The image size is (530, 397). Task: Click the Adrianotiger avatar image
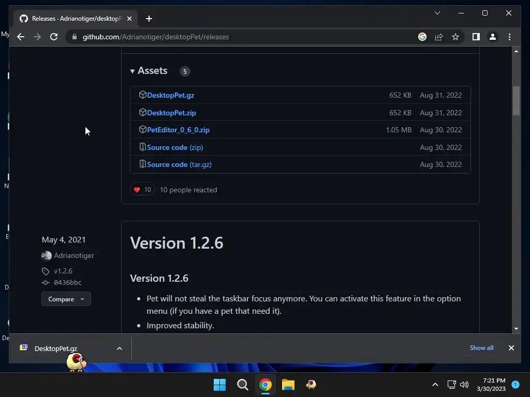[46, 256]
